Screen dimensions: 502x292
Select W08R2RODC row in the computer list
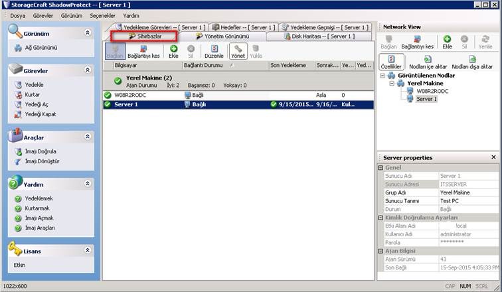click(238, 95)
